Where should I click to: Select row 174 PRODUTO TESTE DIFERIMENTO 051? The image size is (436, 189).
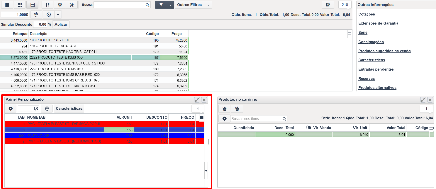[94, 86]
